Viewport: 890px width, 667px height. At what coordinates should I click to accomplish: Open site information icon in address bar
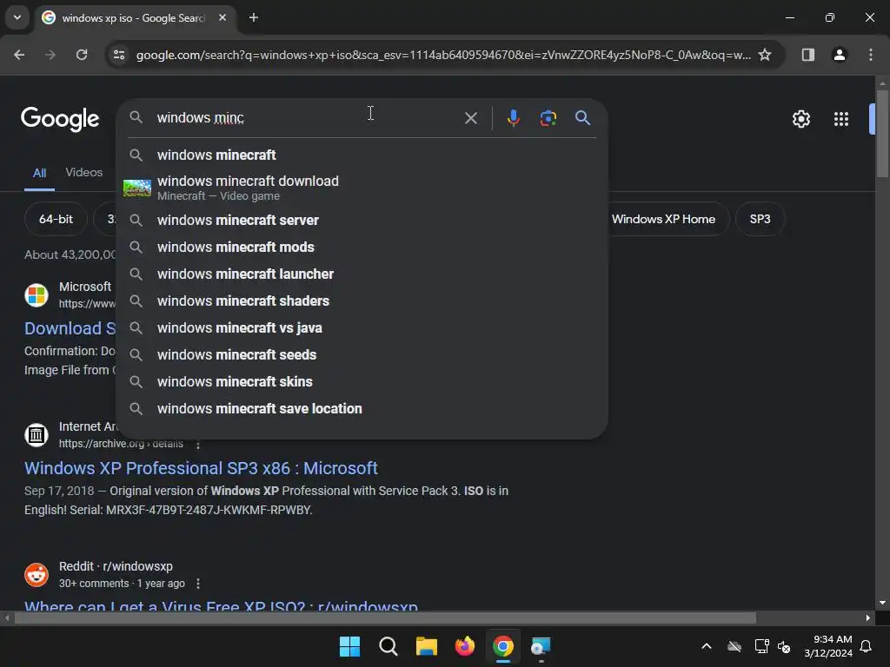click(x=119, y=55)
